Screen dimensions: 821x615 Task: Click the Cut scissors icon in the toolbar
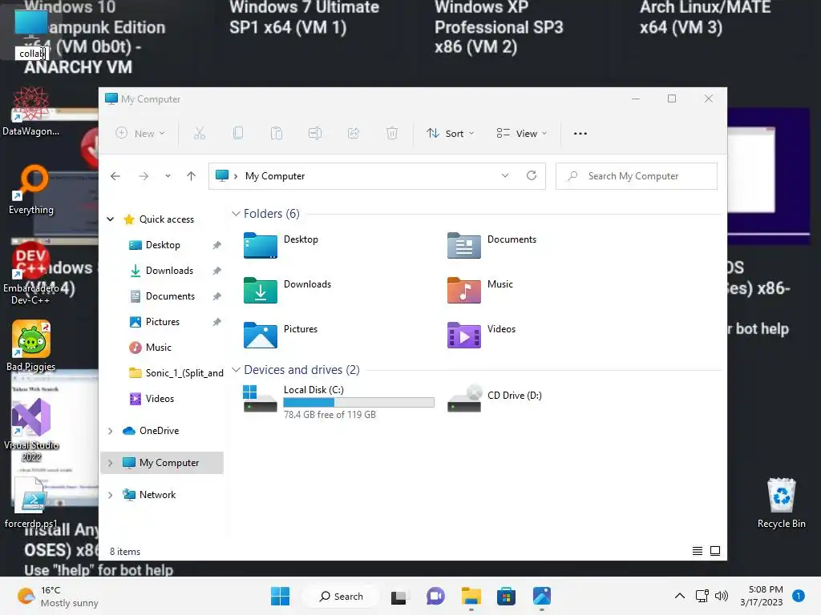point(200,134)
